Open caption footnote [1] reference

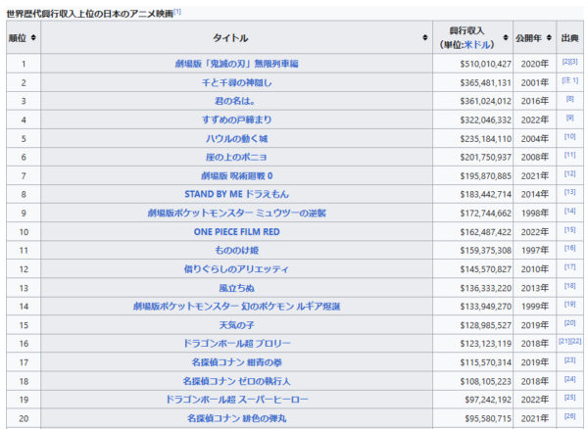[x=177, y=12]
